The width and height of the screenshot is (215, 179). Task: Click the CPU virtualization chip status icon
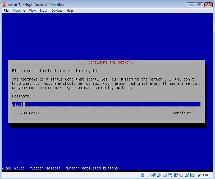181,175
